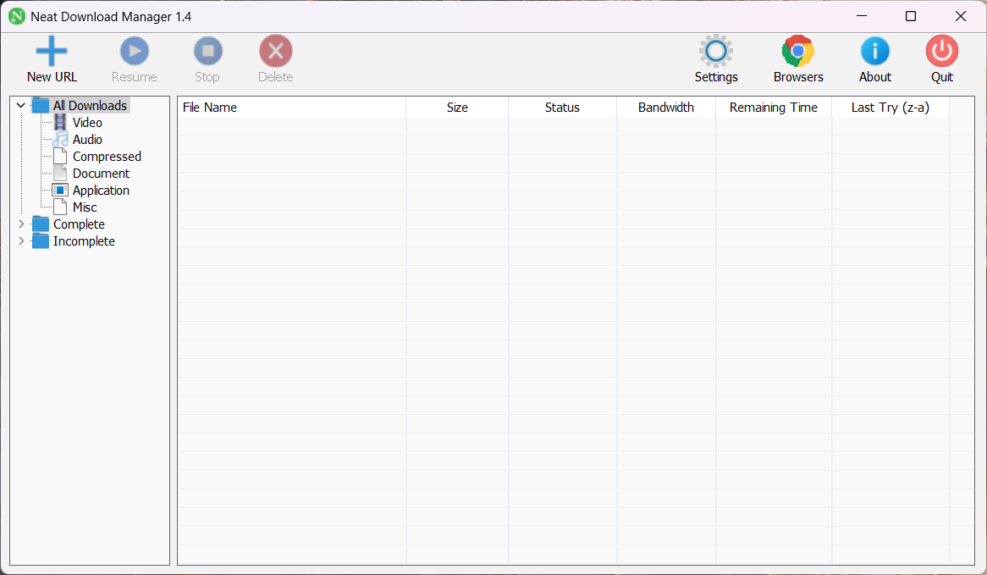The height and width of the screenshot is (575, 987).
Task: Open the Application category
Action: click(x=101, y=191)
